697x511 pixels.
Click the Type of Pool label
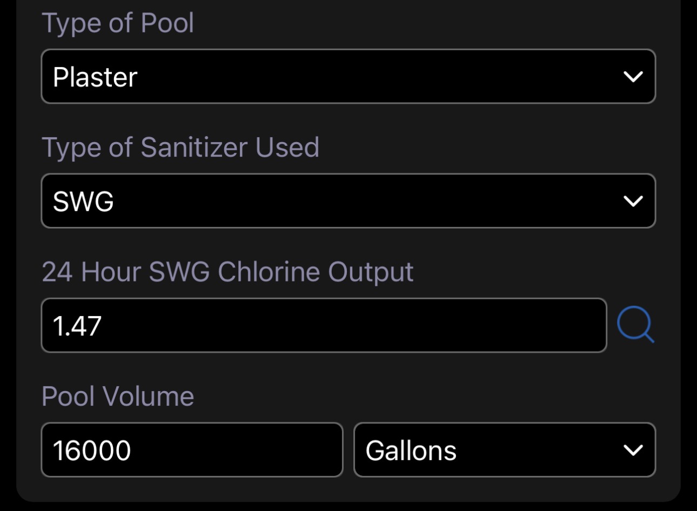coord(118,24)
